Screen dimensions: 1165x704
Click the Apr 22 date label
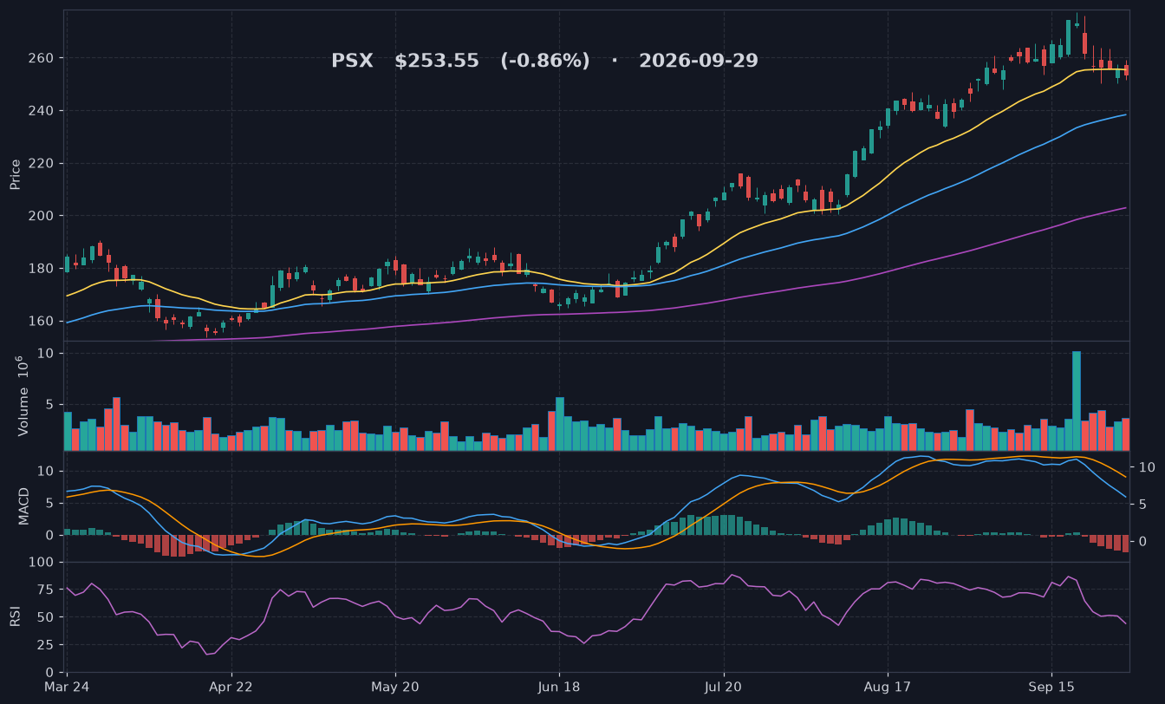point(231,687)
